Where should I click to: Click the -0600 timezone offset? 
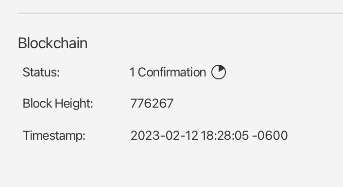[270, 135]
